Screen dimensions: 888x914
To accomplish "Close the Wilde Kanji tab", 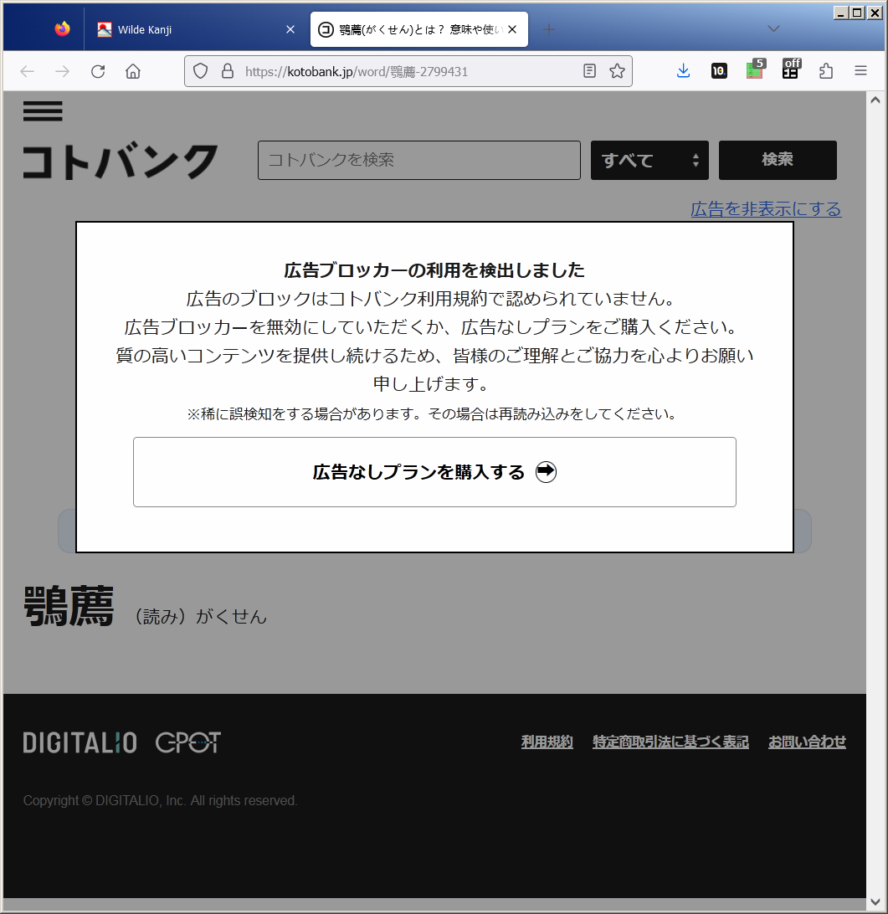I will pos(290,29).
